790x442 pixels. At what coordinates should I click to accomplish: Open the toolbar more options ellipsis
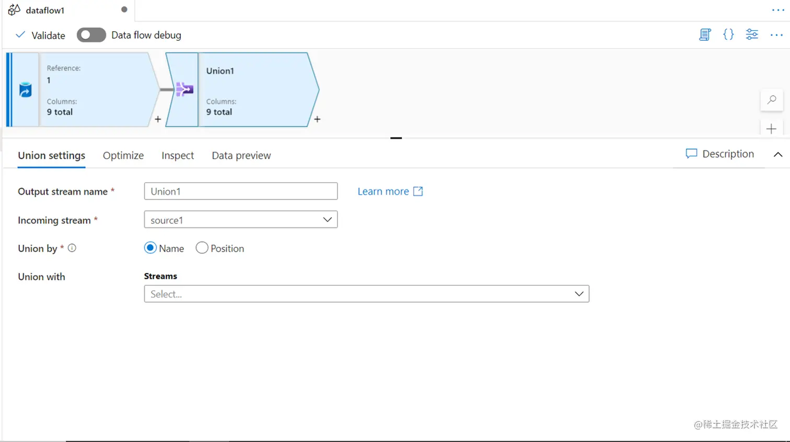776,35
